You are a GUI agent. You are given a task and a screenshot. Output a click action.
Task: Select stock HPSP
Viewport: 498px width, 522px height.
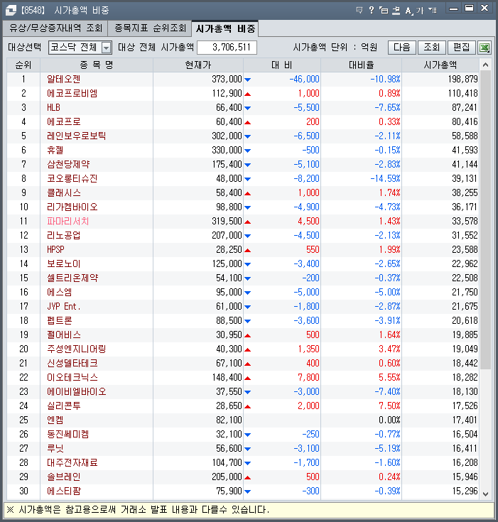[55, 250]
